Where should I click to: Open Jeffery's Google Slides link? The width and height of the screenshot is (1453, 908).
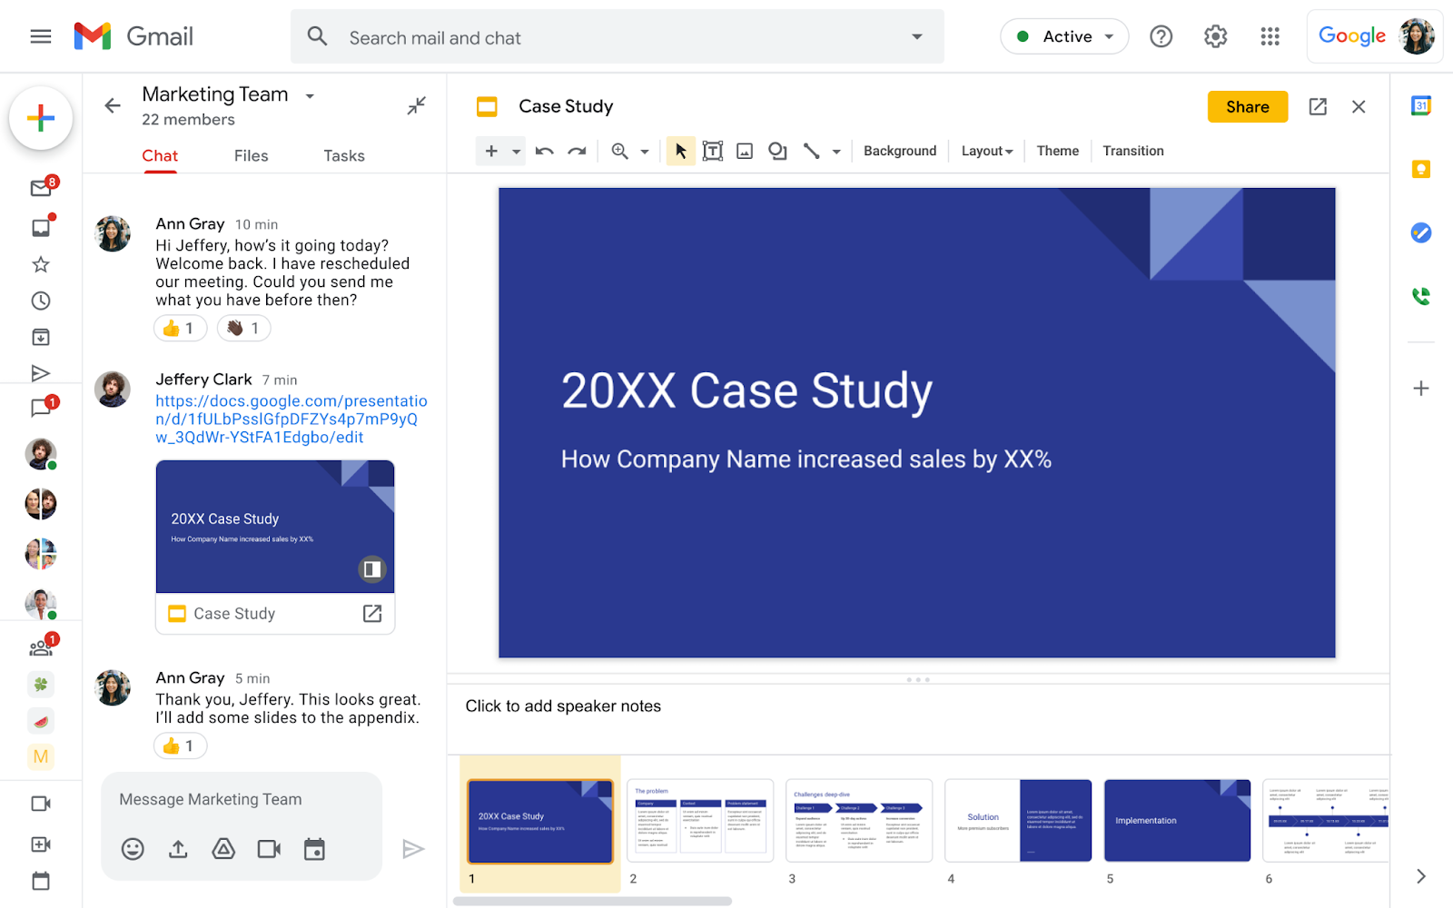(292, 419)
